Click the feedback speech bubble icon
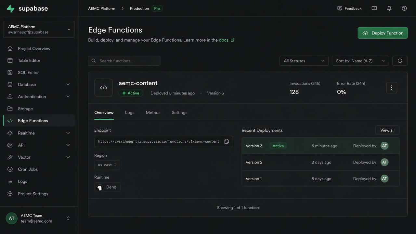The image size is (416, 234). click(340, 8)
